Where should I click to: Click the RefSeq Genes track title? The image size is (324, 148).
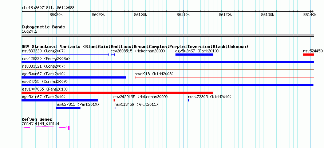pos(37,119)
